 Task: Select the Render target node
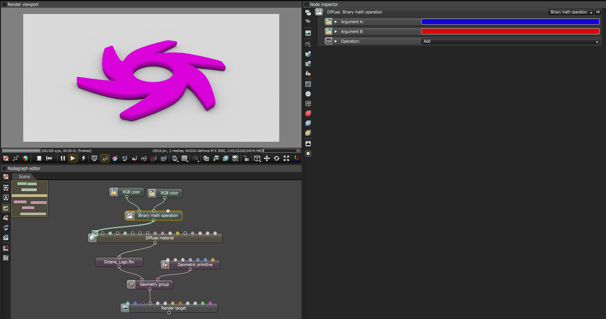pos(169,308)
